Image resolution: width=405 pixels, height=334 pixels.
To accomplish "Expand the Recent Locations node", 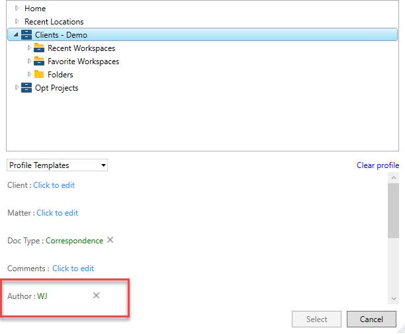I will point(17,21).
